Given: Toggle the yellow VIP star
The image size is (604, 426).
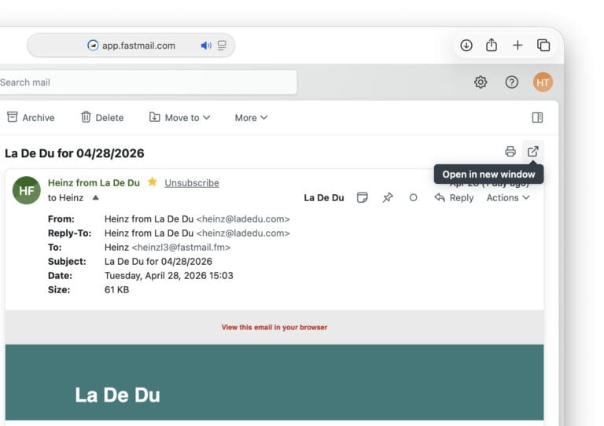Looking at the screenshot, I should tap(153, 182).
